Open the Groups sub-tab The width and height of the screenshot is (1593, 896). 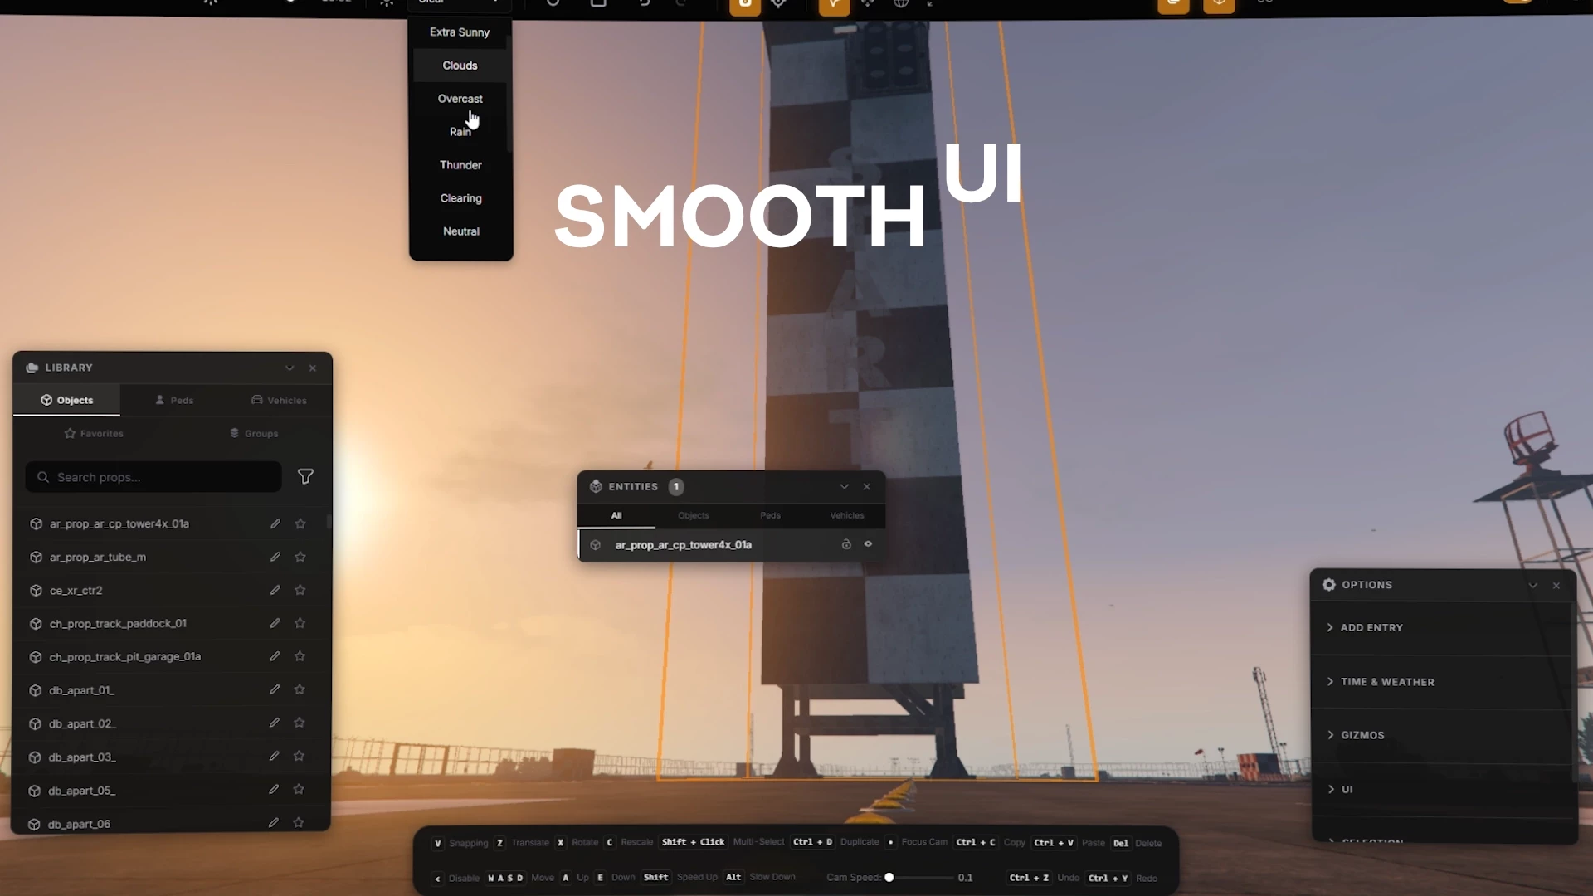[x=254, y=433]
